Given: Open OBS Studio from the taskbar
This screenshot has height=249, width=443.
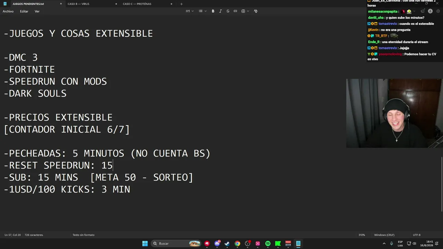Looking at the screenshot, I should point(247,243).
